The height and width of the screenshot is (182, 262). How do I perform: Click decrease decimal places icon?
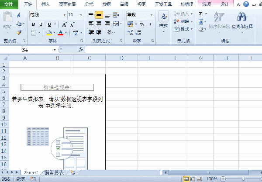(x=138, y=33)
